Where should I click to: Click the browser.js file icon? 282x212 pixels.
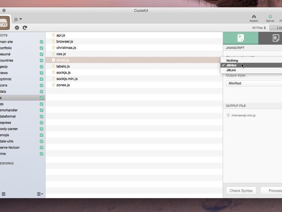point(53,41)
